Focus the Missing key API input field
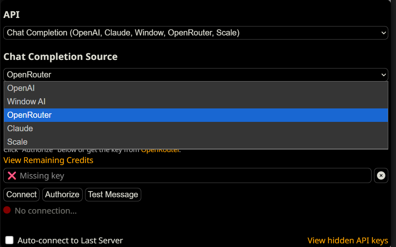 click(187, 175)
